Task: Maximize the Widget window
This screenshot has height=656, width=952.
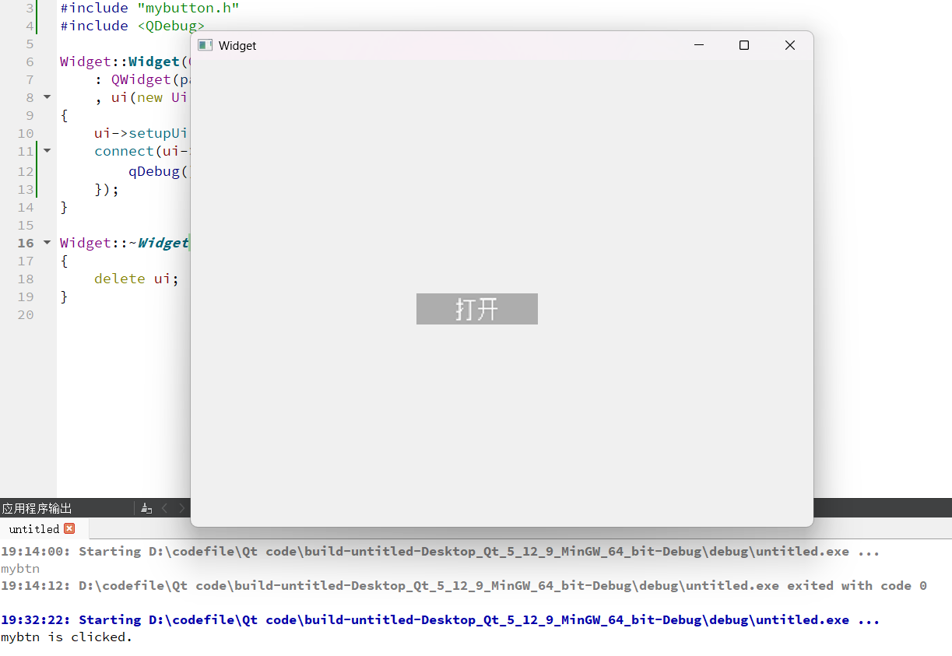Action: [744, 45]
